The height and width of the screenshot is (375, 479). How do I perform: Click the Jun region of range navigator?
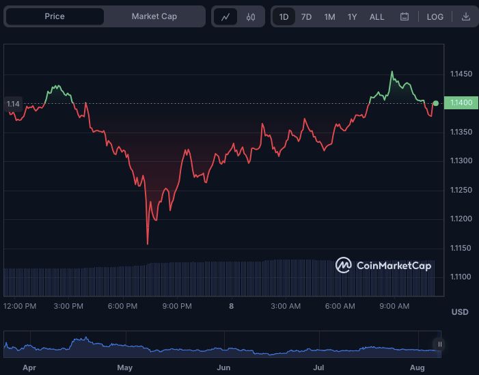point(223,367)
